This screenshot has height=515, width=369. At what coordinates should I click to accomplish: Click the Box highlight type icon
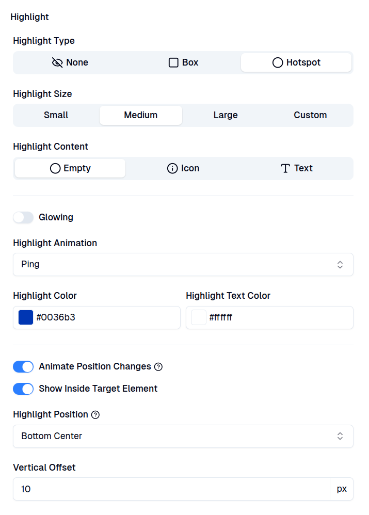coord(173,62)
